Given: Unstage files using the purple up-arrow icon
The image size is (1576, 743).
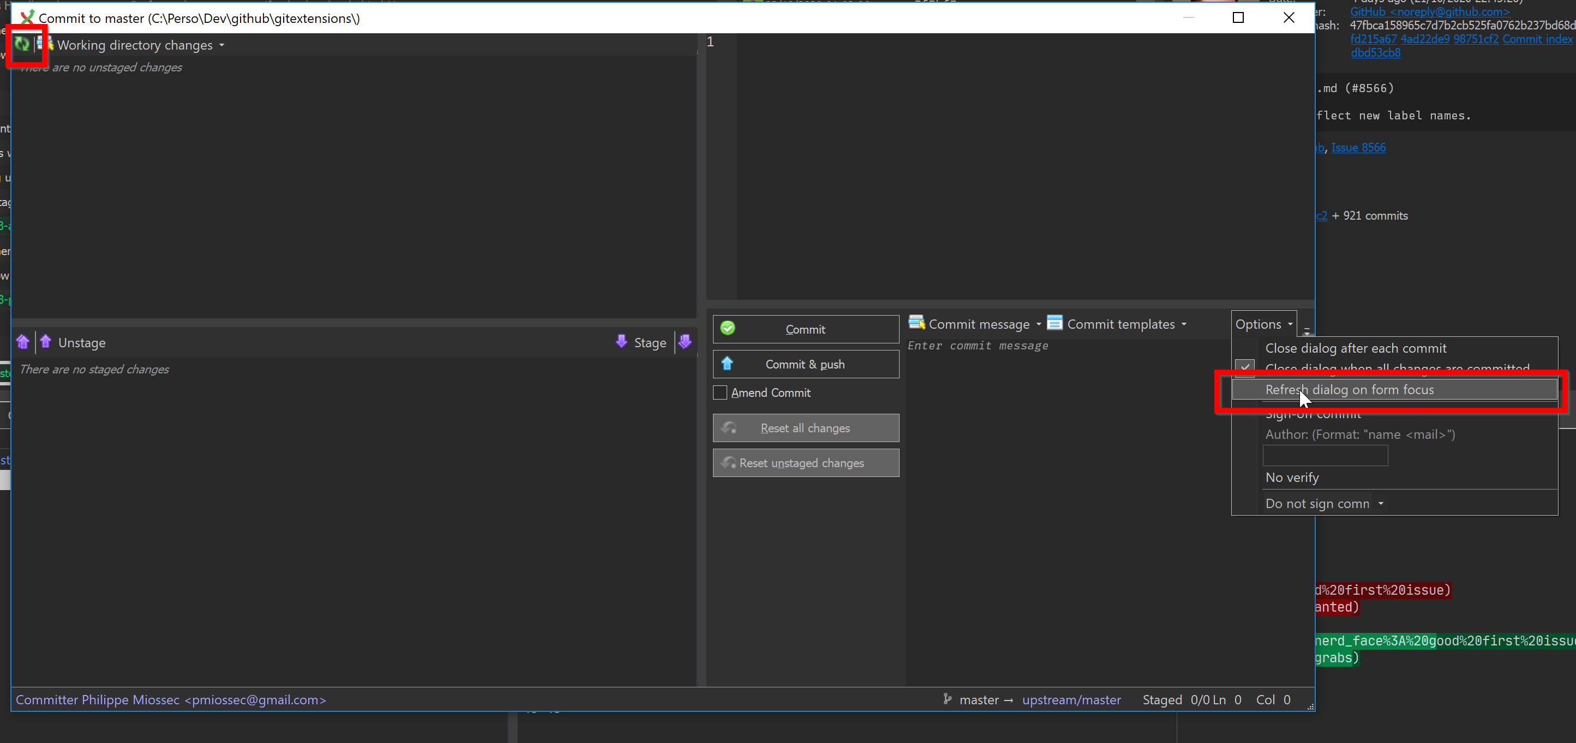Looking at the screenshot, I should coord(45,342).
